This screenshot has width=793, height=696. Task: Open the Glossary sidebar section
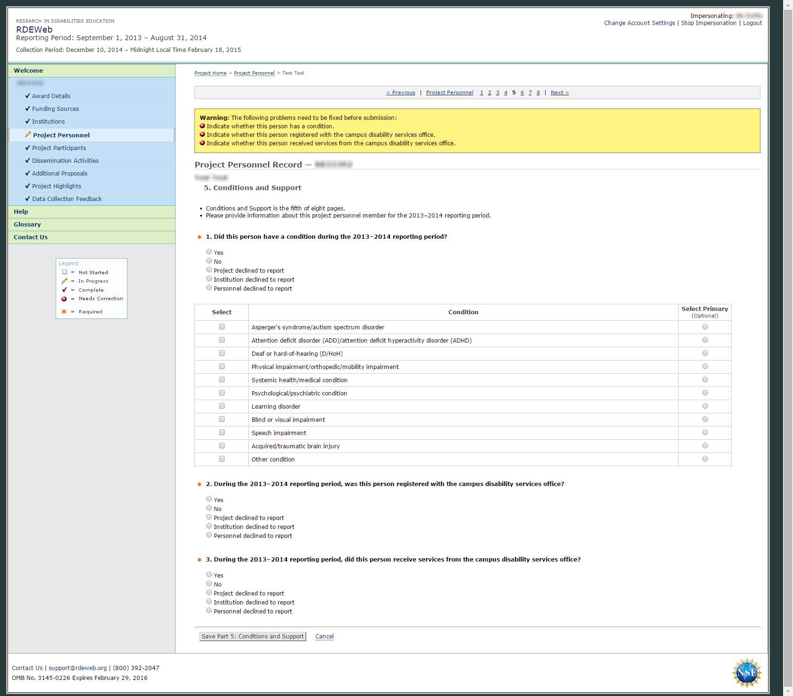[27, 224]
